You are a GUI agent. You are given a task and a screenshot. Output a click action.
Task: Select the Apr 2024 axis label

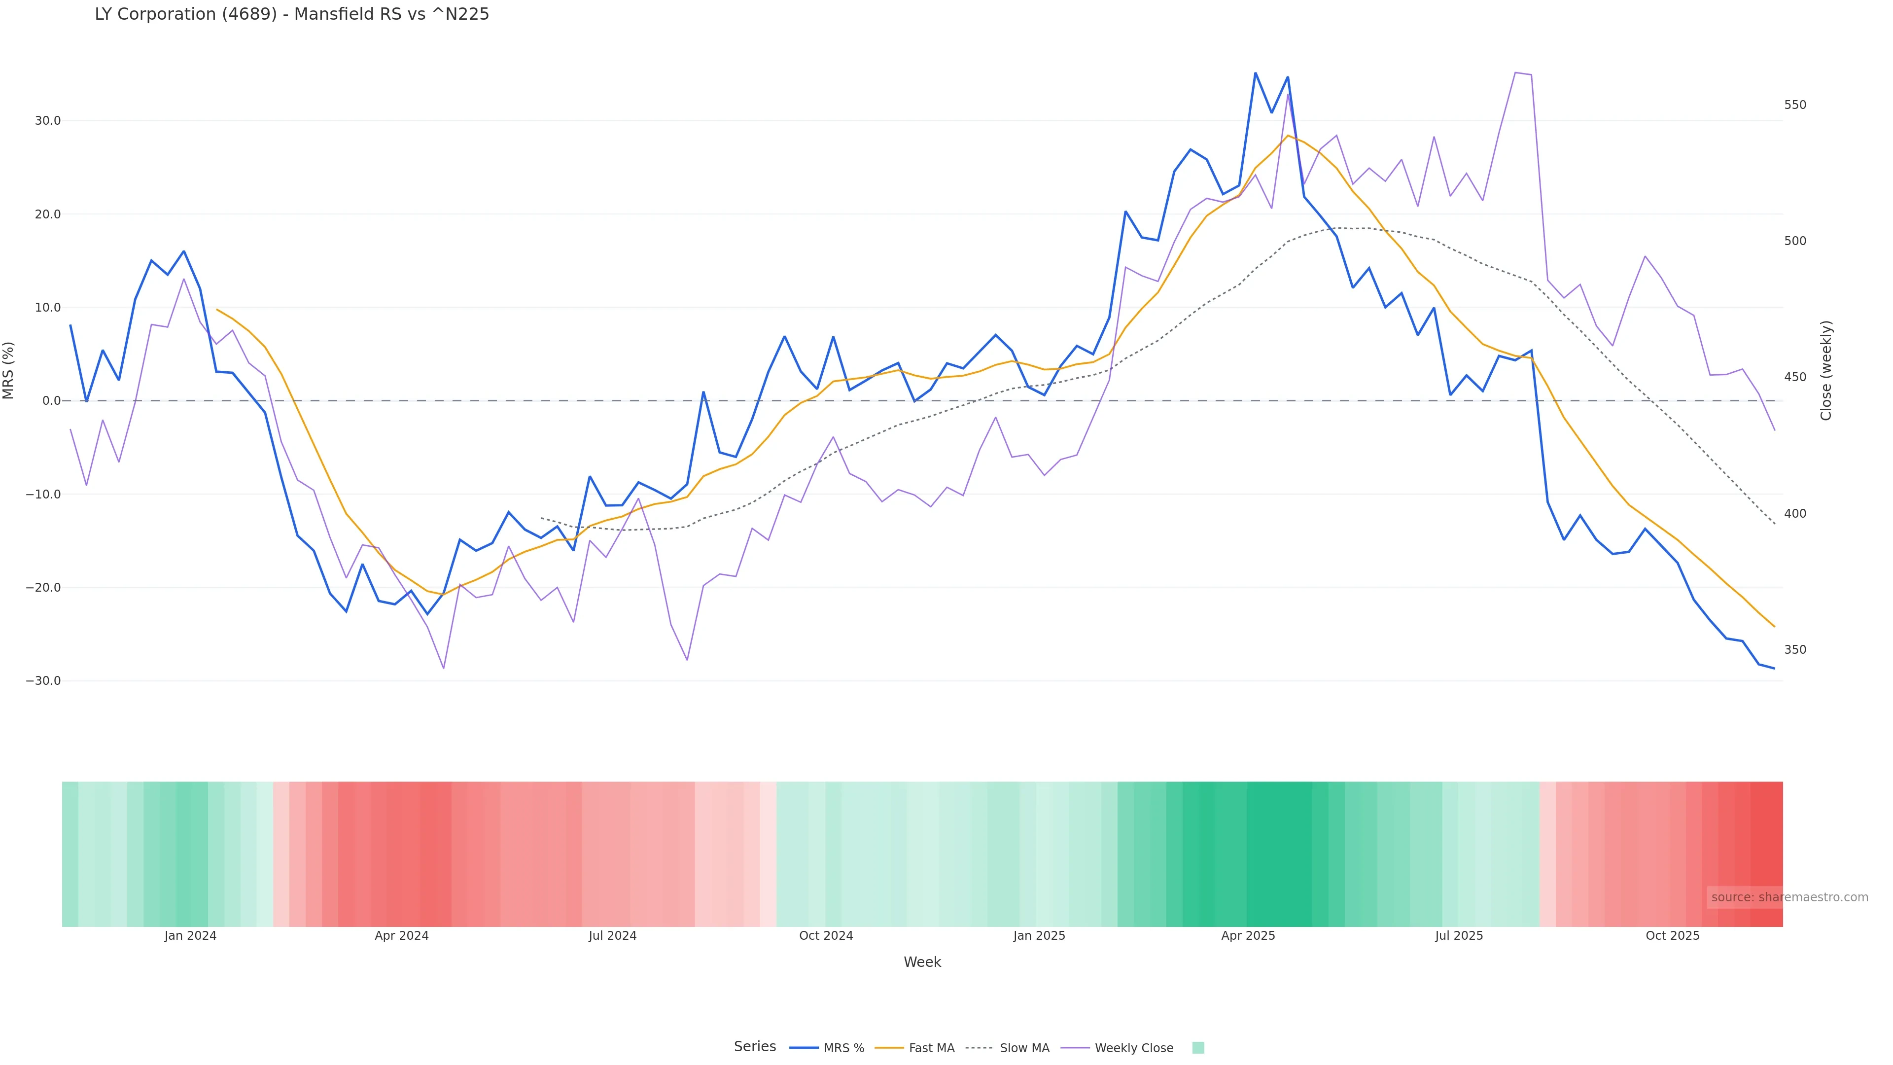click(x=401, y=936)
